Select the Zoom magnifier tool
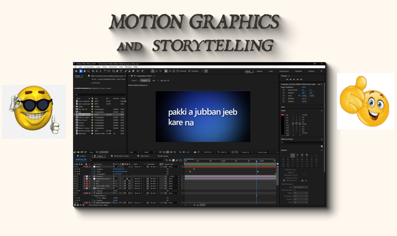The image size is (397, 236). point(88,71)
